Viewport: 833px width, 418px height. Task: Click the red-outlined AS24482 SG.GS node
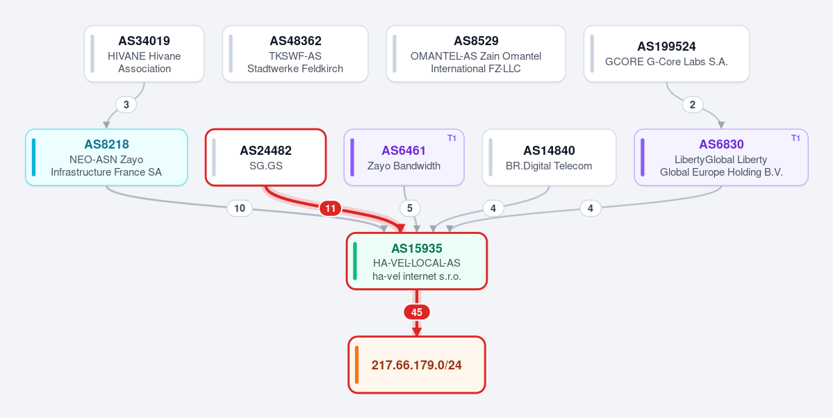pyautogui.click(x=265, y=157)
